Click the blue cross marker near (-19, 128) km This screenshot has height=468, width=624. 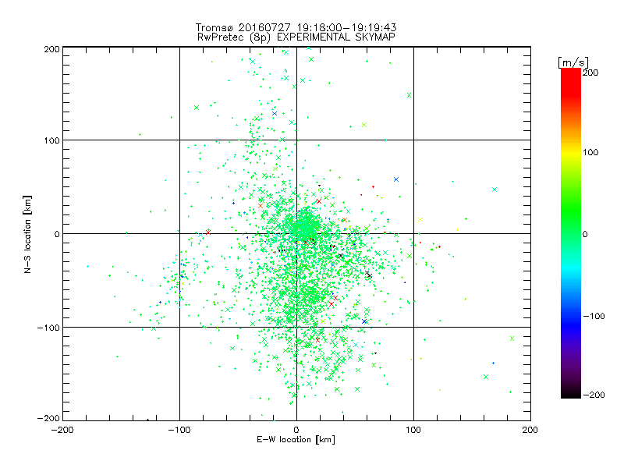pyautogui.click(x=275, y=113)
